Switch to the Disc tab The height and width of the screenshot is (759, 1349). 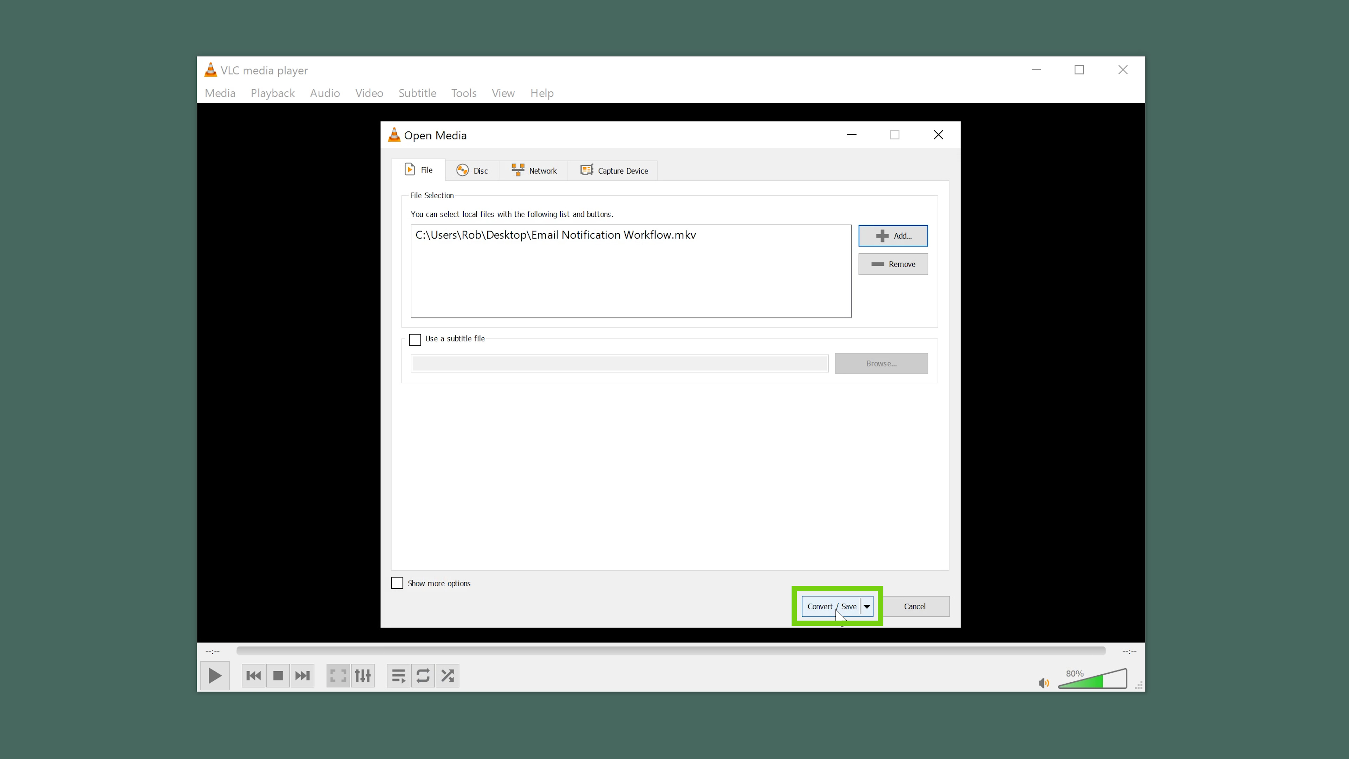[472, 171]
